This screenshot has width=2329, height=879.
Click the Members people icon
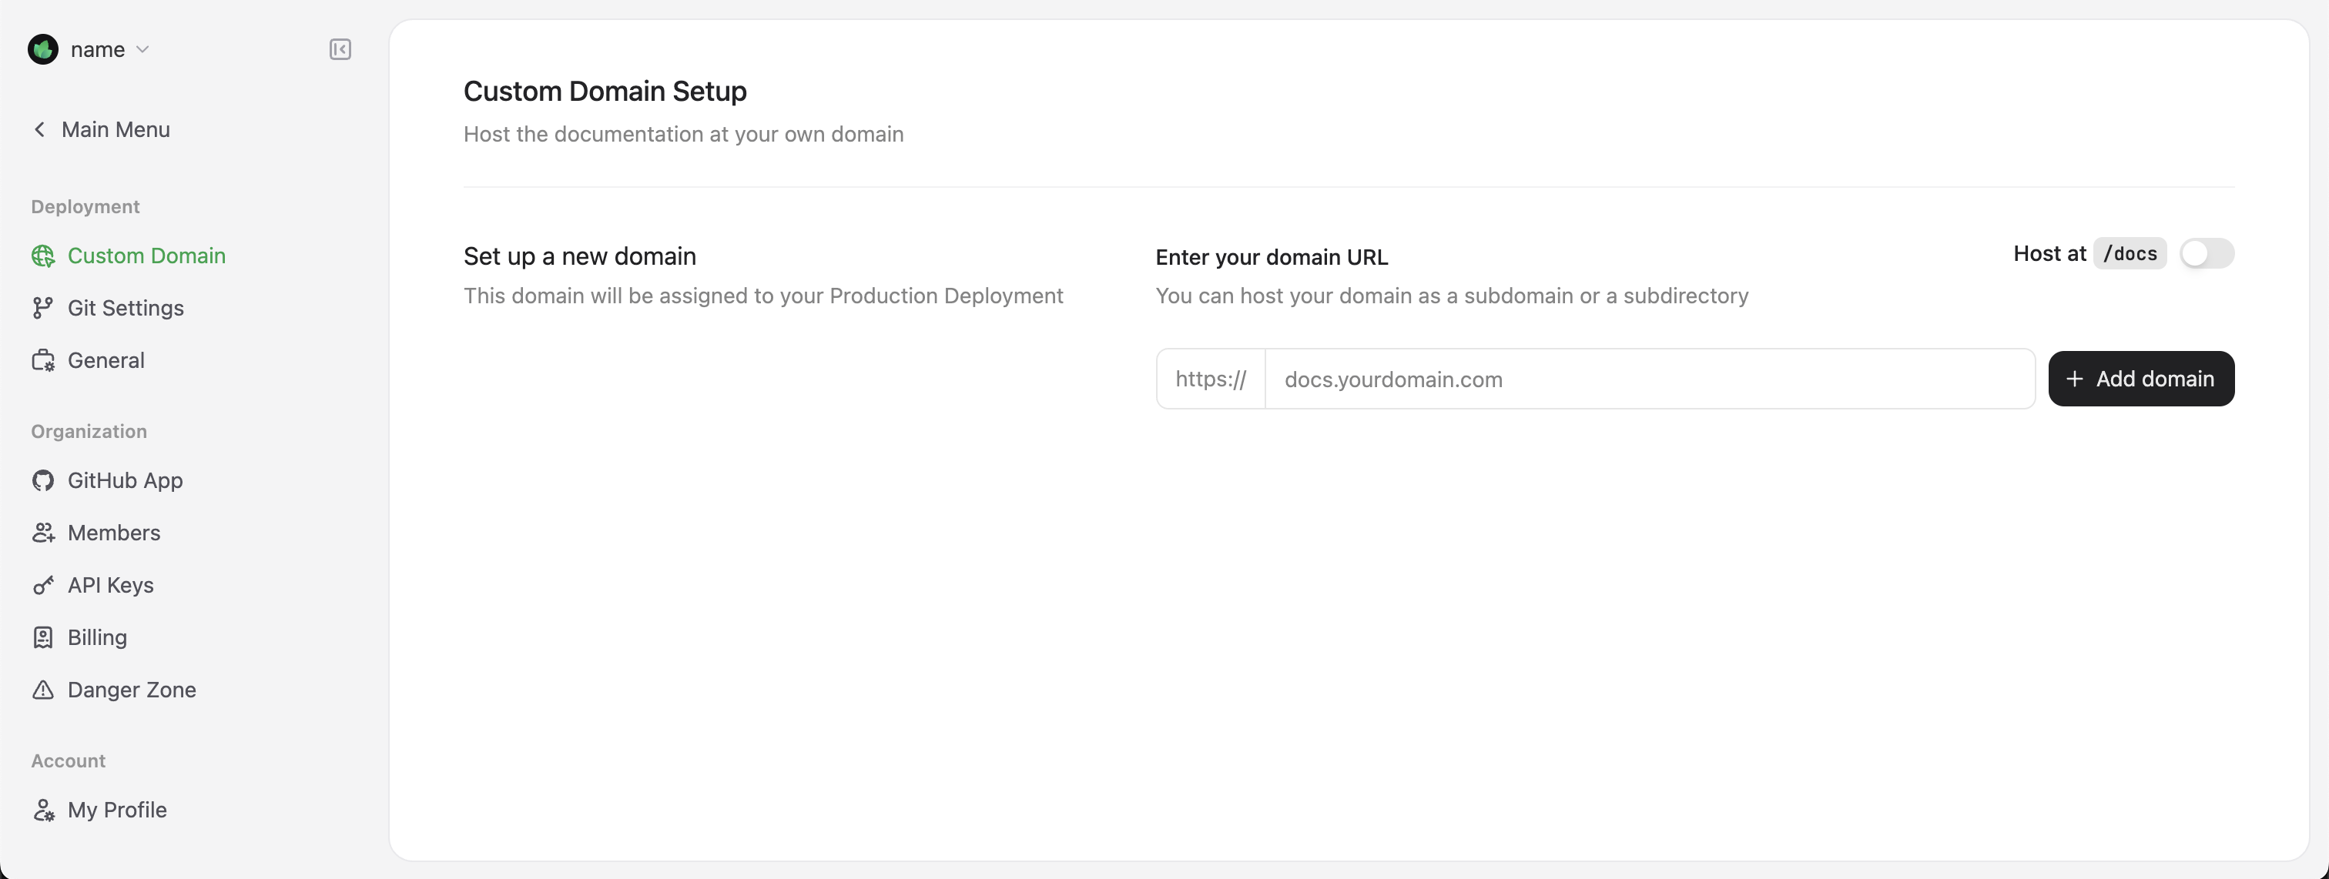pyautogui.click(x=42, y=533)
